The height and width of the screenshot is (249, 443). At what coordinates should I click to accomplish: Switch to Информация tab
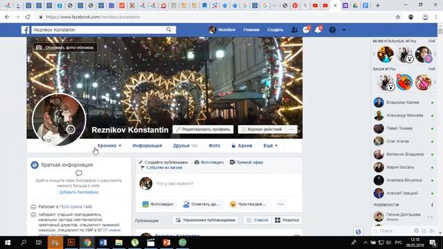click(147, 146)
